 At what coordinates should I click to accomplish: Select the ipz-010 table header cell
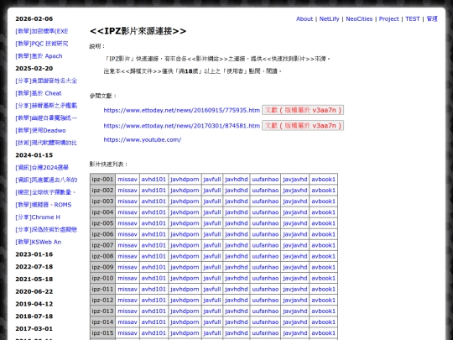(x=102, y=278)
